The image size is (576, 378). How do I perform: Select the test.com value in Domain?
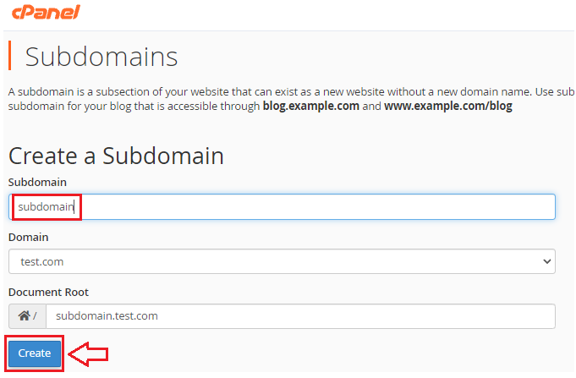[x=41, y=262]
